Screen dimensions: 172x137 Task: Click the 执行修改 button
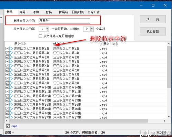[x=153, y=31]
